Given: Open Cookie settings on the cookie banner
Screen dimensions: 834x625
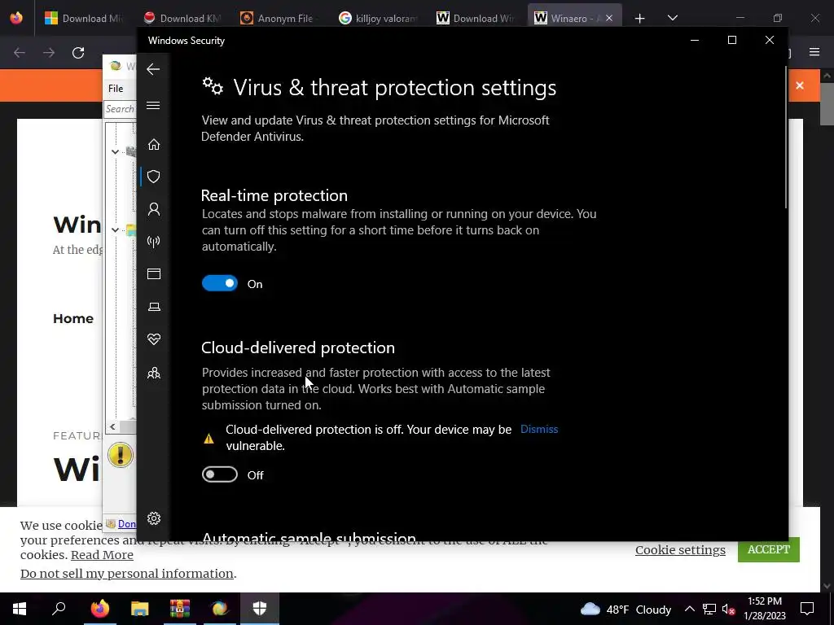Looking at the screenshot, I should pyautogui.click(x=680, y=550).
